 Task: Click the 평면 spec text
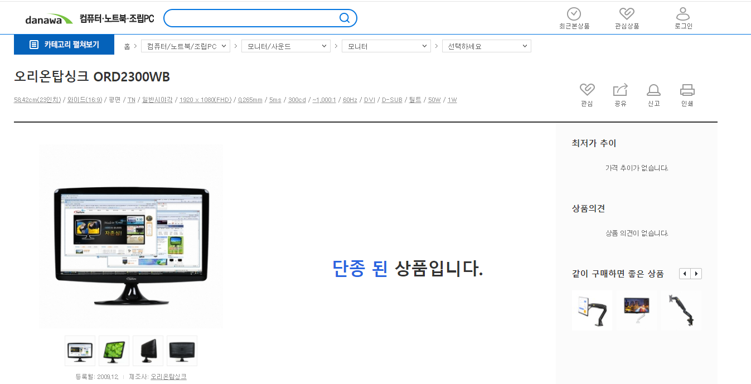[x=115, y=100]
